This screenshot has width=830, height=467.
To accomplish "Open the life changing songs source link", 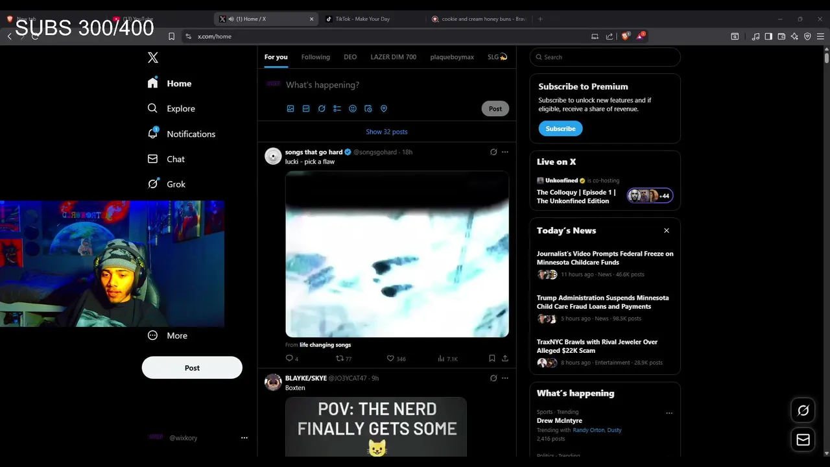I will (325, 345).
